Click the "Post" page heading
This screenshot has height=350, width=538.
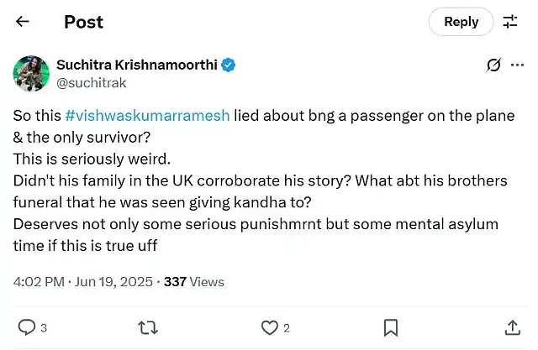pyautogui.click(x=83, y=22)
